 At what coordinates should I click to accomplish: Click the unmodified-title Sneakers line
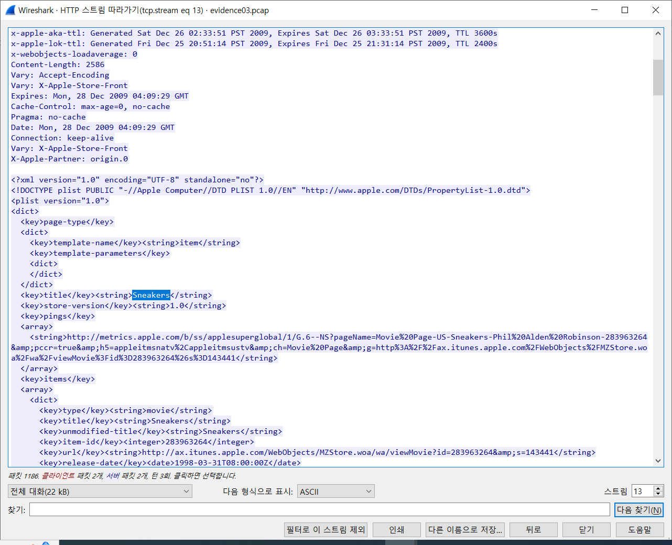[x=161, y=431]
